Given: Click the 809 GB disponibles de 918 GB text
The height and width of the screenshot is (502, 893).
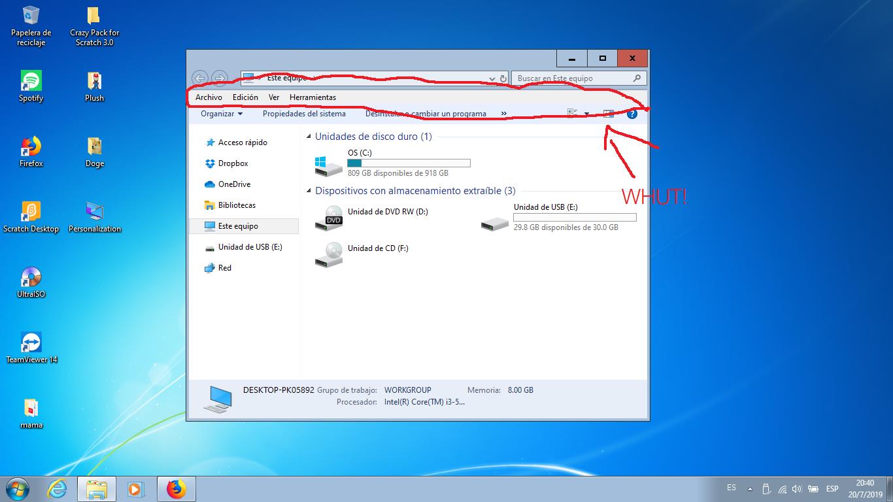Looking at the screenshot, I should click(398, 173).
